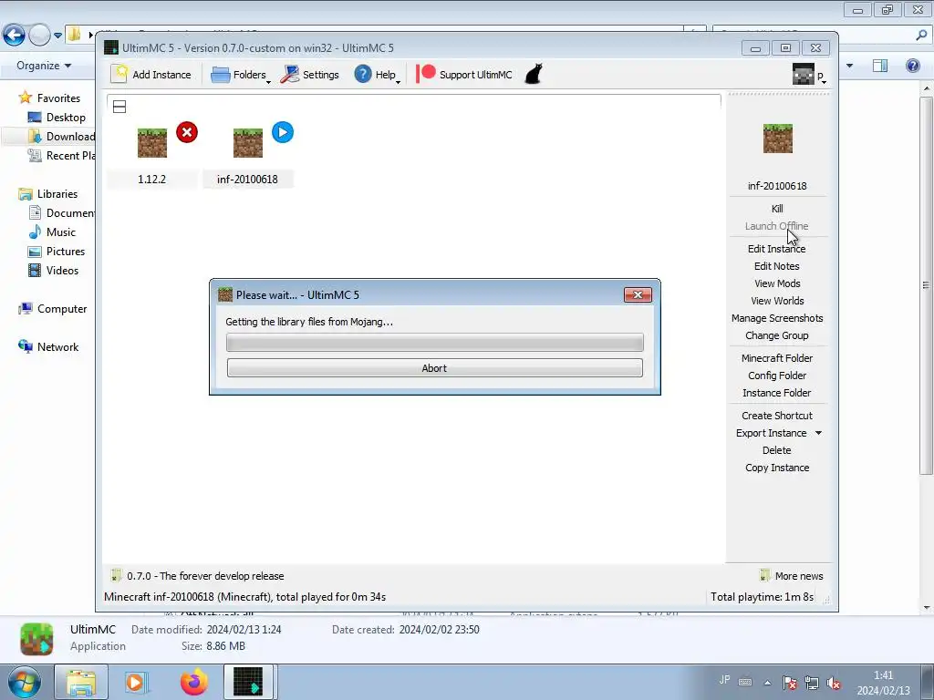Click Delete in the instance sidebar
Image resolution: width=934 pixels, height=700 pixels.
tap(777, 450)
